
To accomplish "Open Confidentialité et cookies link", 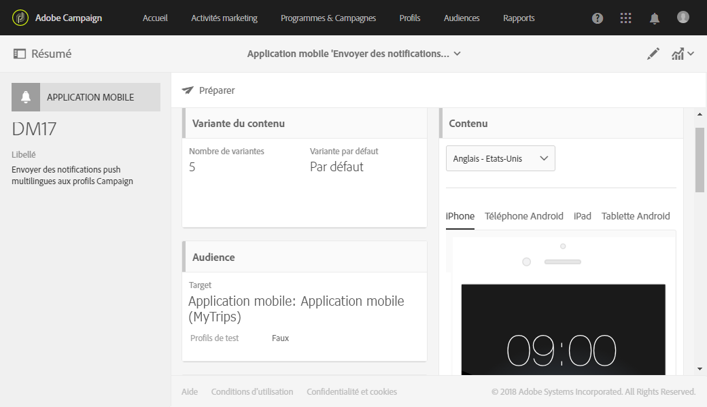I will [x=351, y=391].
